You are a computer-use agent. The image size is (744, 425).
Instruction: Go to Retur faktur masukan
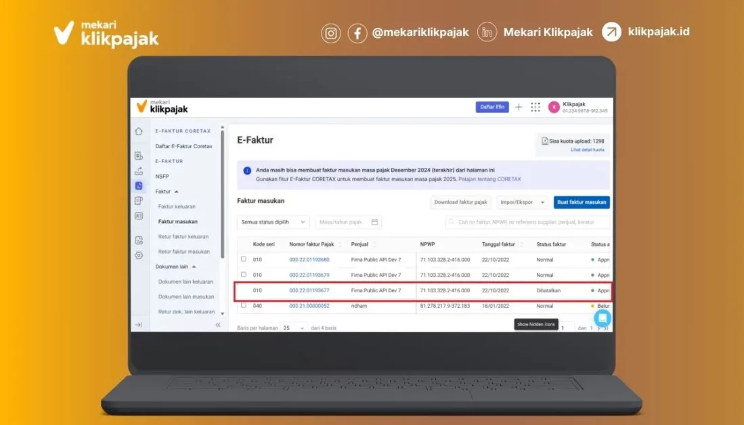183,252
